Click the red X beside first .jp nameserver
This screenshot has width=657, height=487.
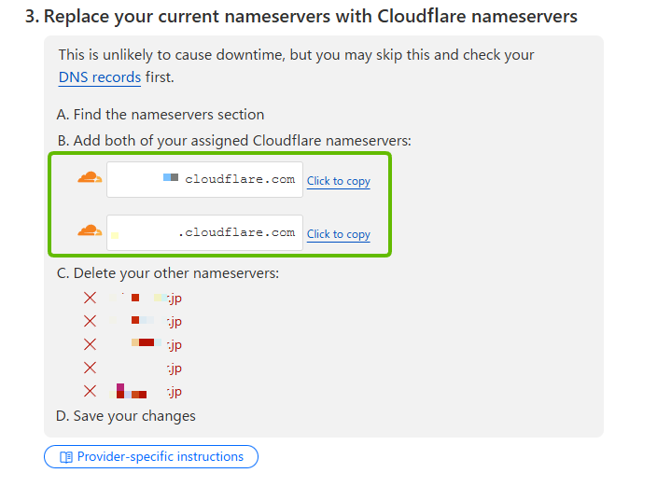coord(90,298)
